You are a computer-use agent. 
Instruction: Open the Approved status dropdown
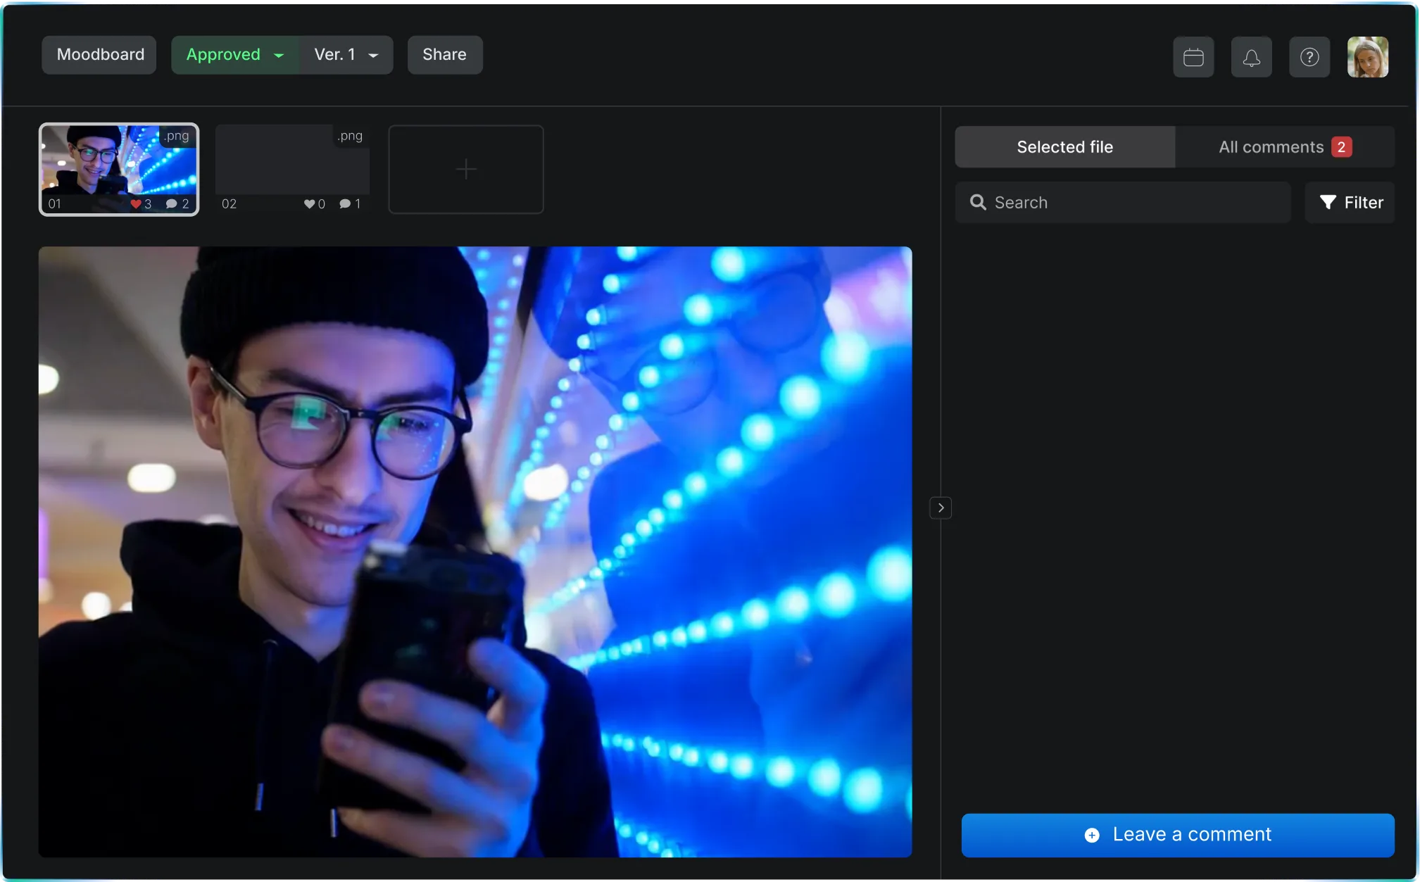coord(235,55)
